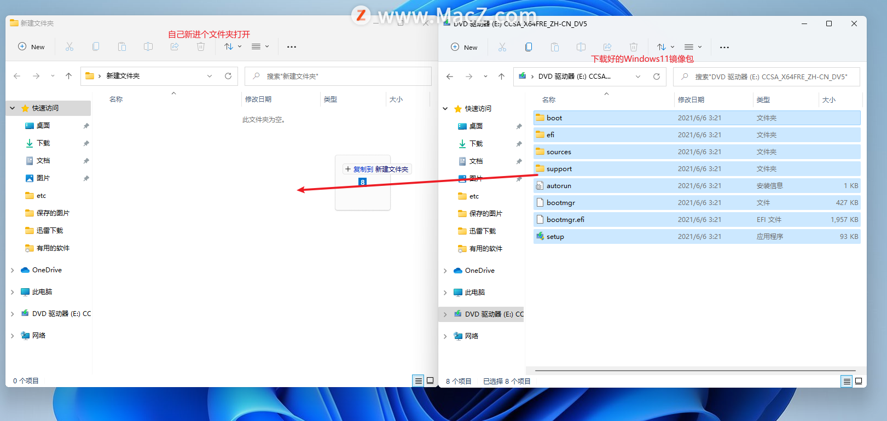Click Delete trash icon in left window
Image resolution: width=887 pixels, height=421 pixels.
pos(201,46)
